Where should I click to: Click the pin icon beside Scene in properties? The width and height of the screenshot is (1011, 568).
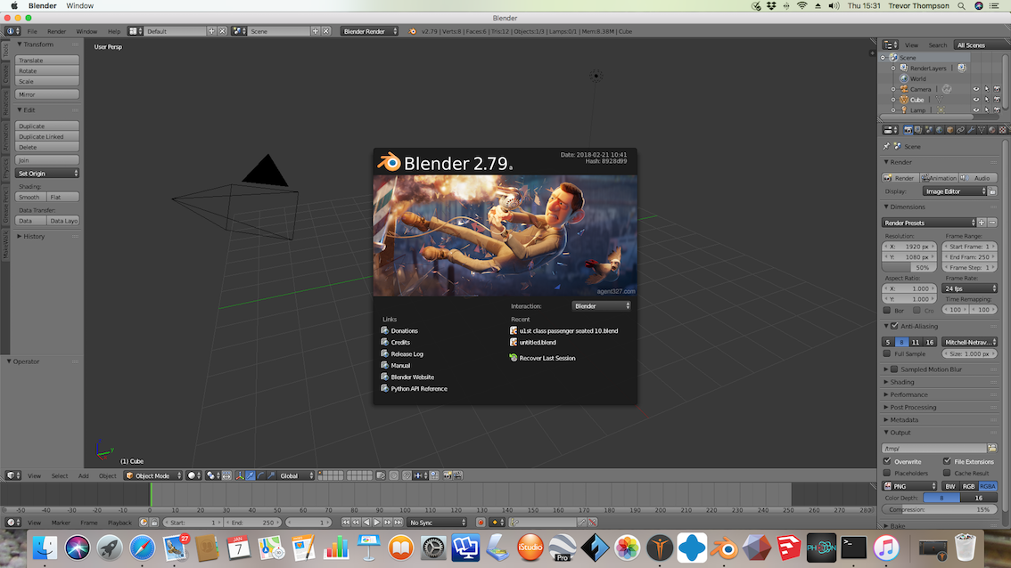[886, 146]
